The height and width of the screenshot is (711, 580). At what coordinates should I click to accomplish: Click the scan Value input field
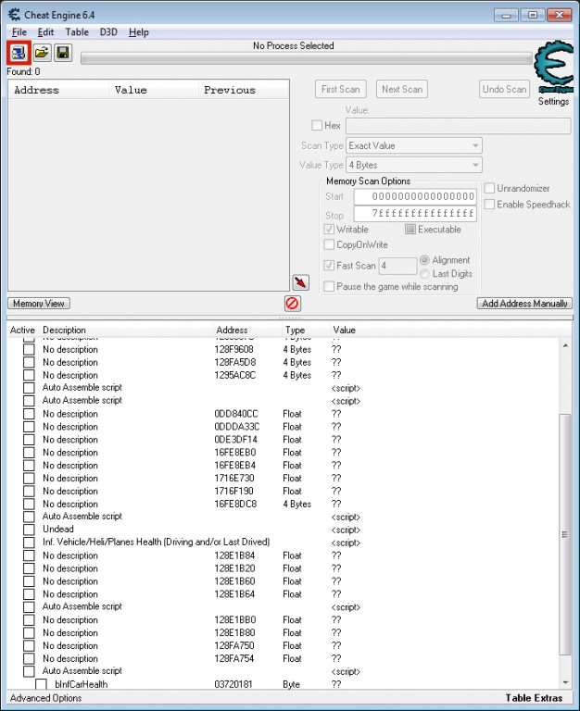point(458,126)
